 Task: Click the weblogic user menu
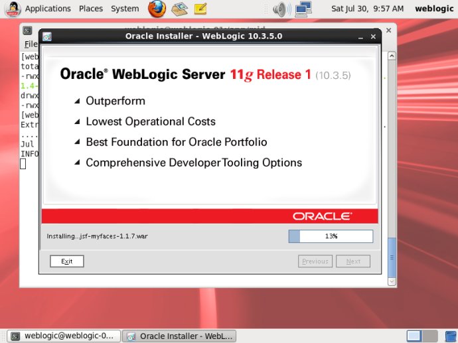[434, 9]
